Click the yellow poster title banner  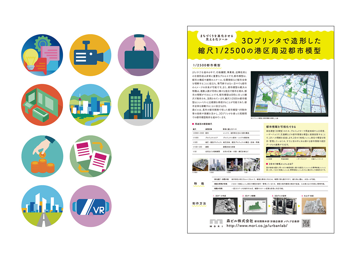pyautogui.click(x=260, y=45)
